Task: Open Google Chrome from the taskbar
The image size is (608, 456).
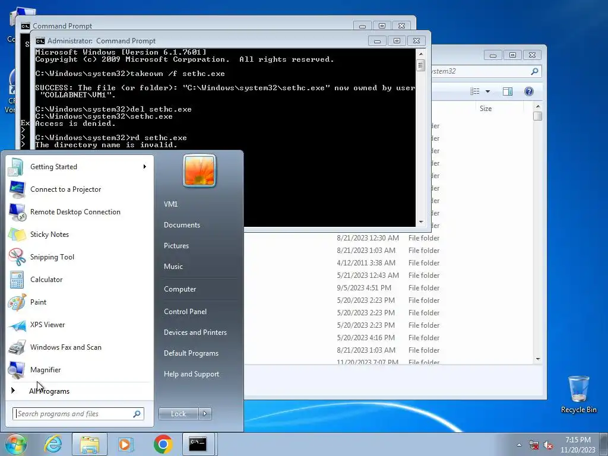Action: (x=163, y=444)
